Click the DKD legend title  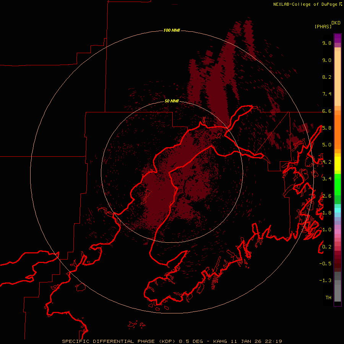click(336, 23)
